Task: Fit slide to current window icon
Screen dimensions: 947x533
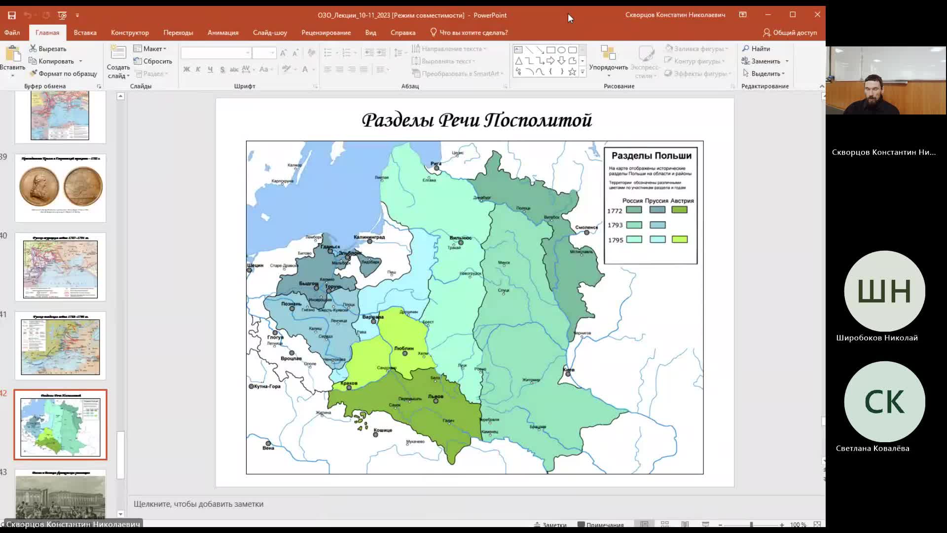Action: pyautogui.click(x=817, y=524)
